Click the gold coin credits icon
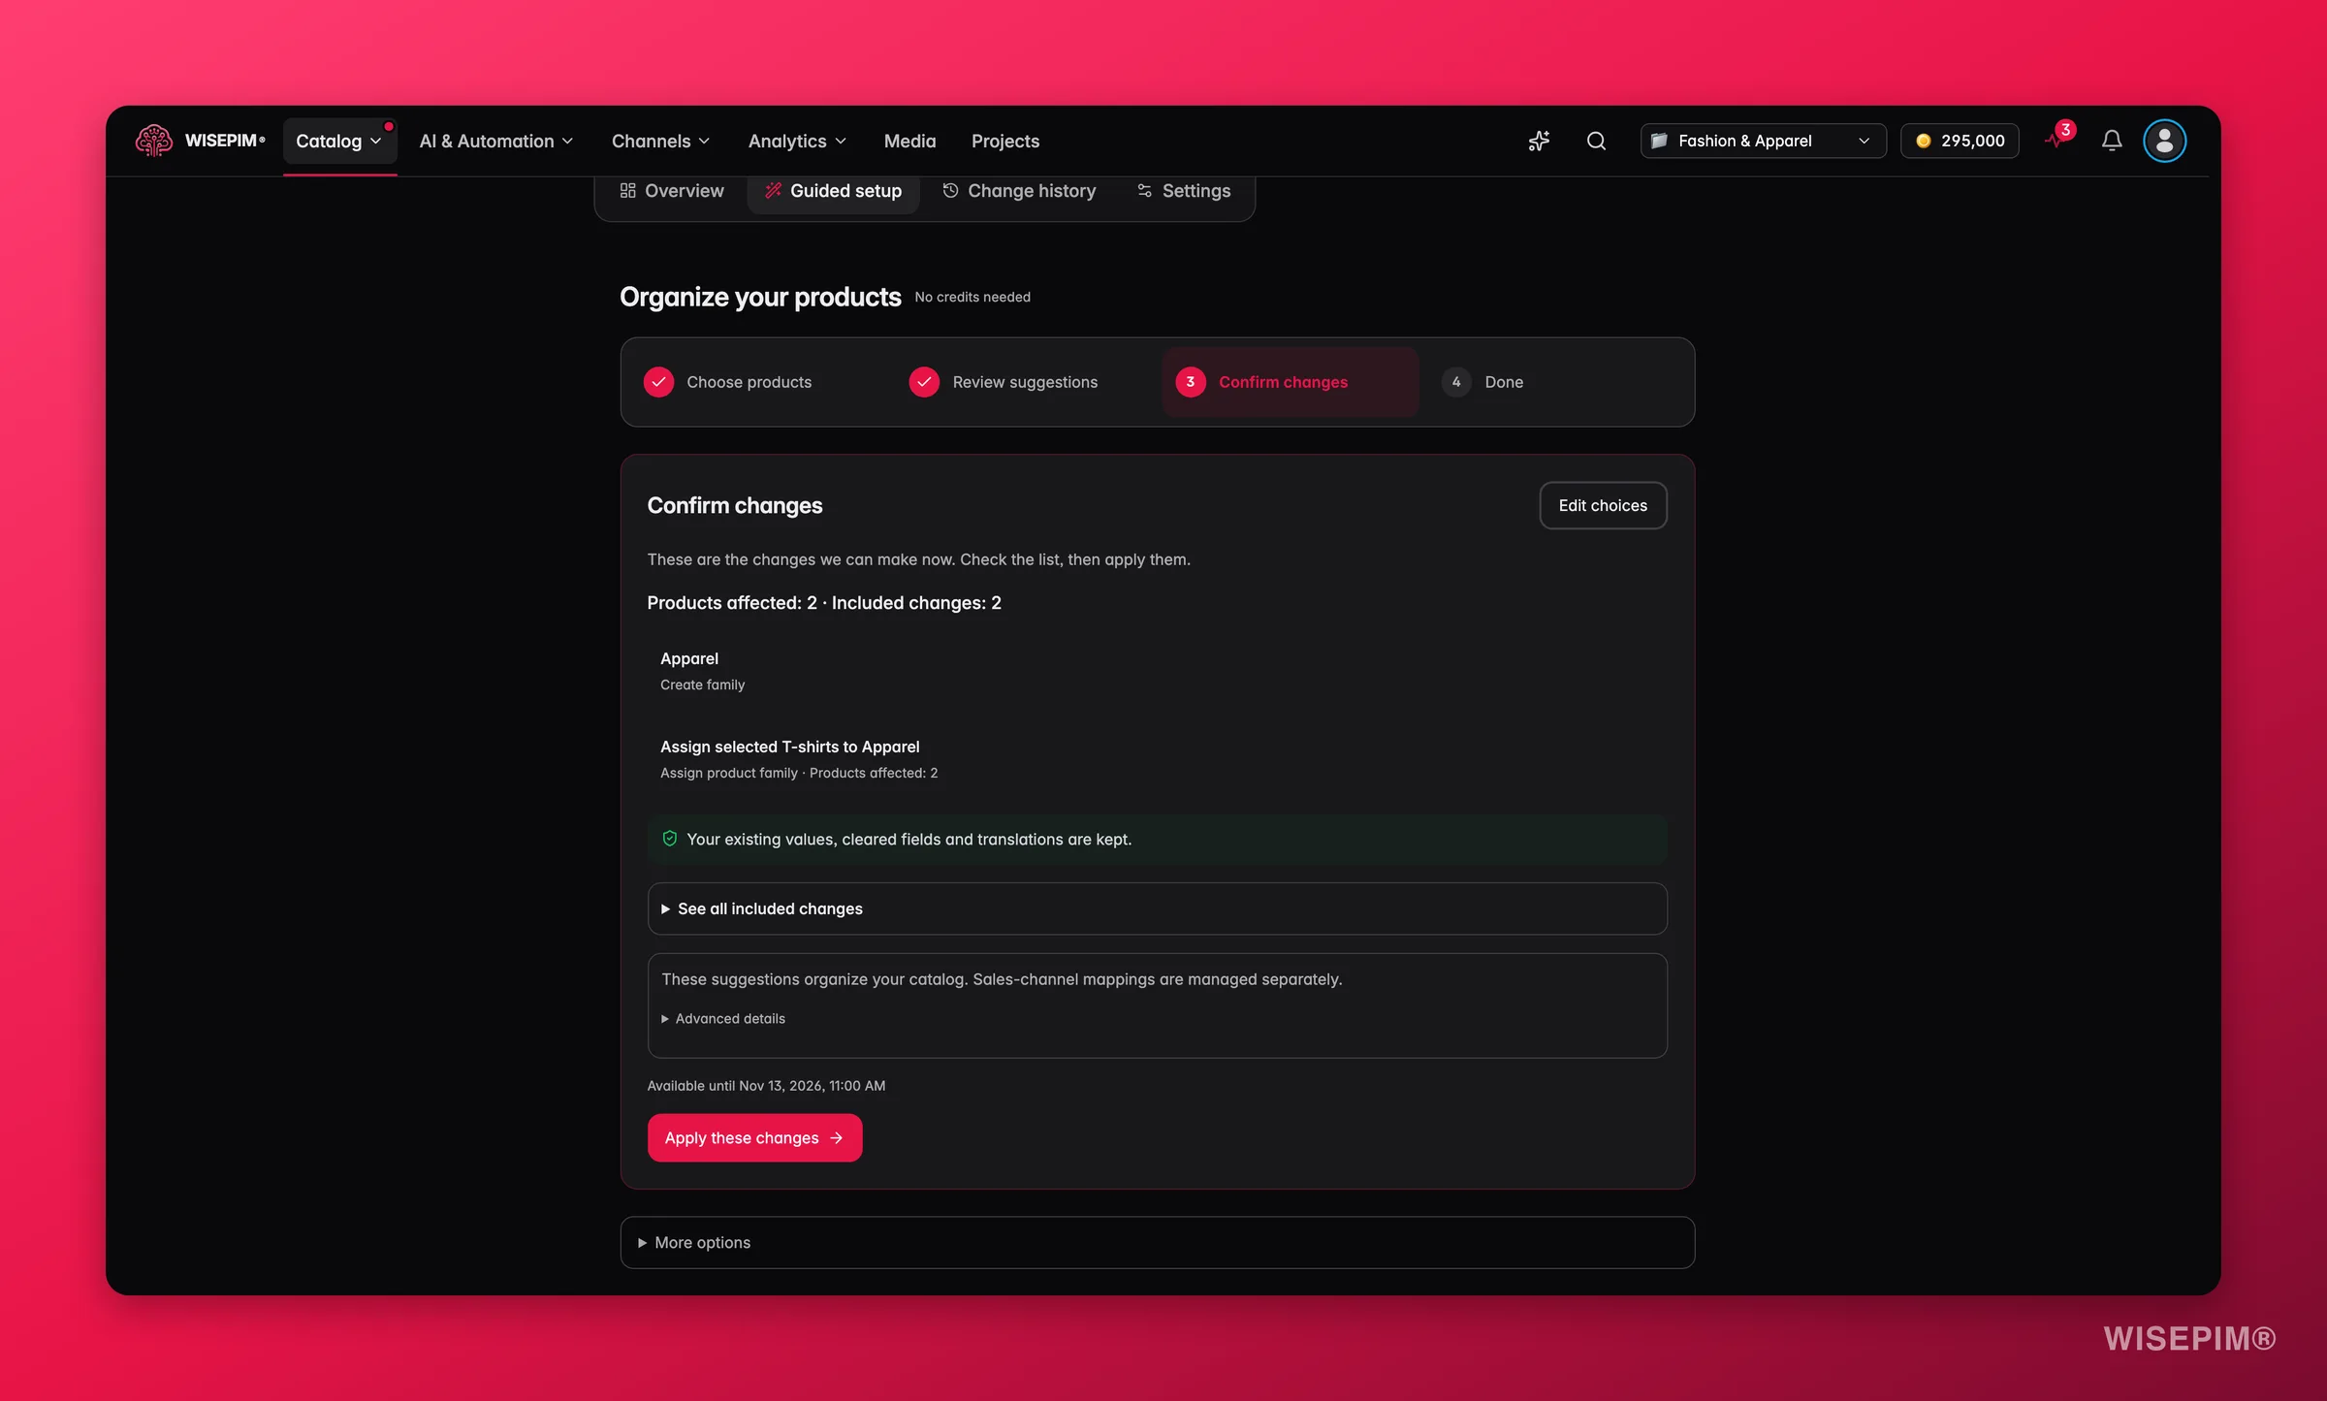2327x1401 pixels. click(1924, 141)
